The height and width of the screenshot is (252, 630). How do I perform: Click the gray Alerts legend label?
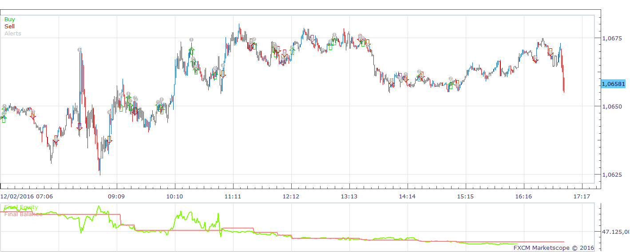pyautogui.click(x=12, y=34)
